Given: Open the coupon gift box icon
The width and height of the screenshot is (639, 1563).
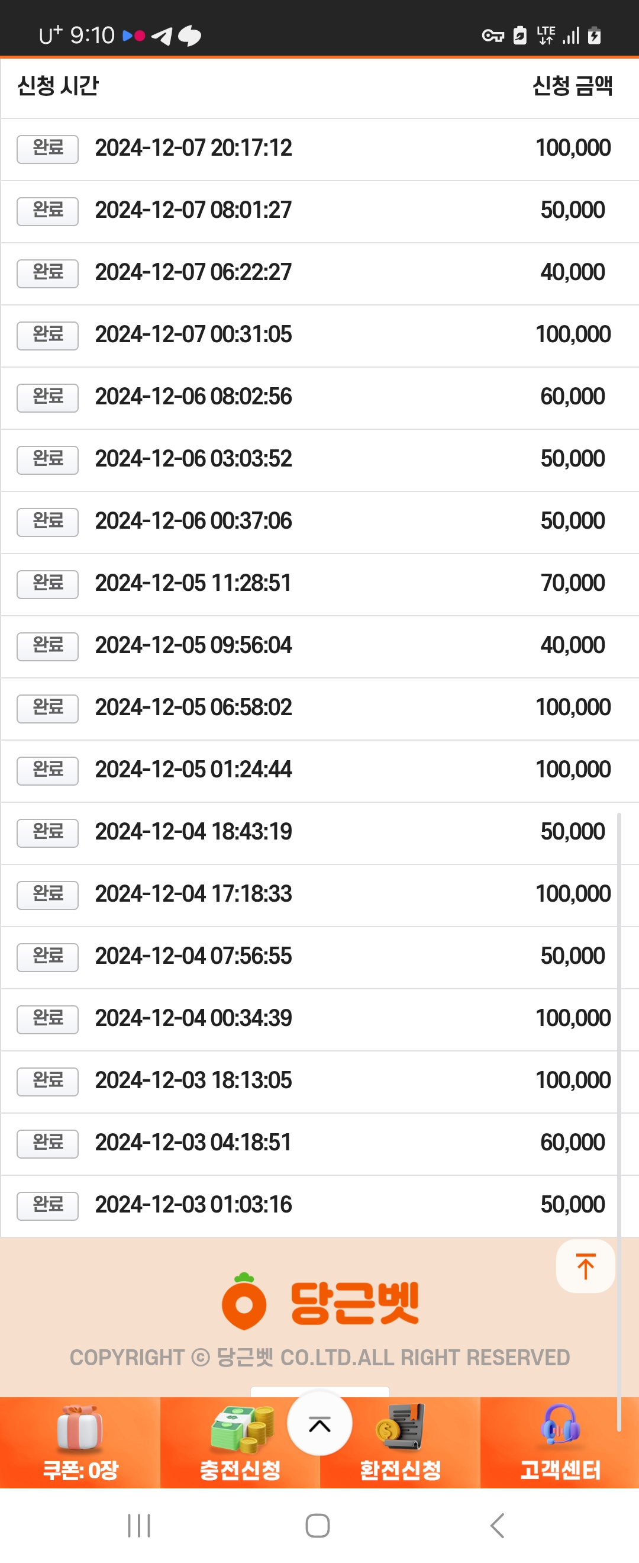Looking at the screenshot, I should 79,1427.
